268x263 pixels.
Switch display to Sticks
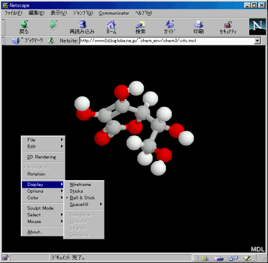84,191
